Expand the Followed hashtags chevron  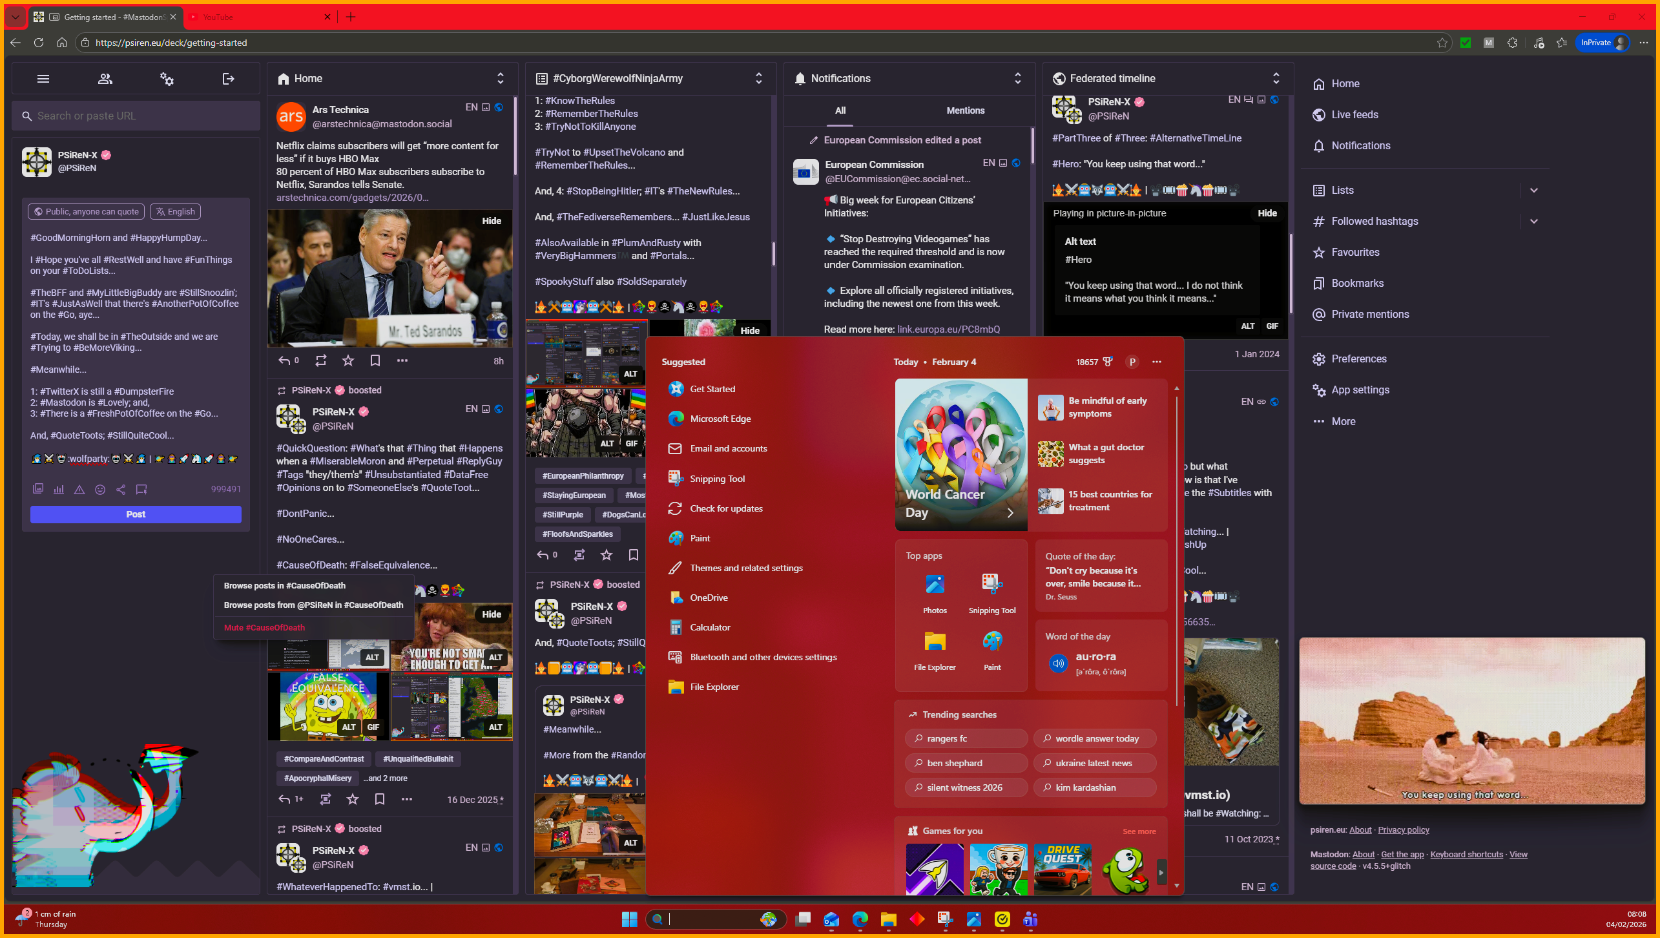coord(1533,222)
